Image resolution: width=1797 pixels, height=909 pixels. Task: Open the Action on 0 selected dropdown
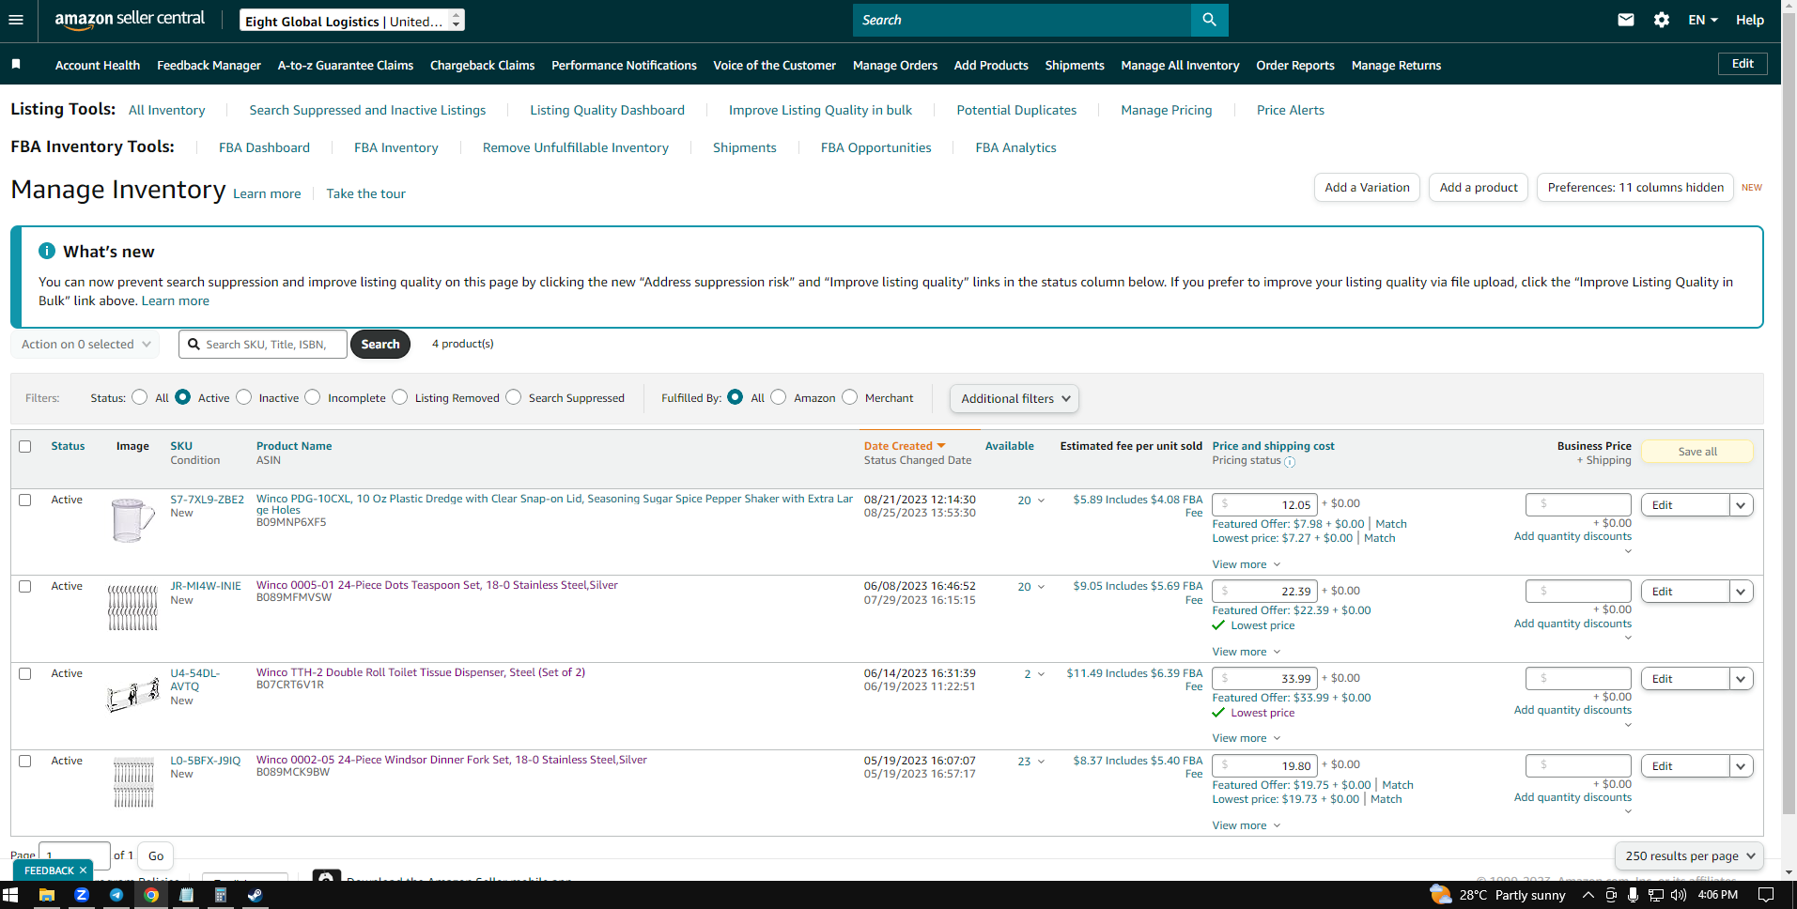click(85, 345)
